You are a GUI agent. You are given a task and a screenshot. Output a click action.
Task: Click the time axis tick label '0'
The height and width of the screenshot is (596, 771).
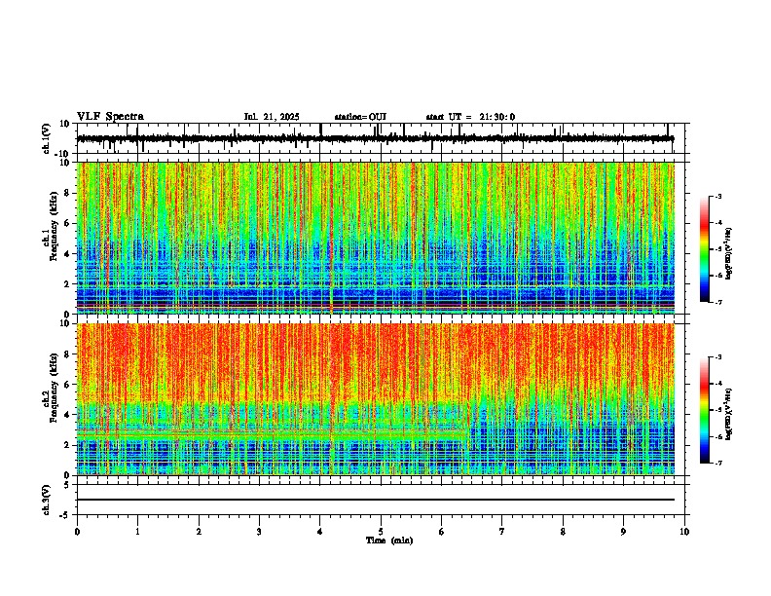click(x=77, y=532)
